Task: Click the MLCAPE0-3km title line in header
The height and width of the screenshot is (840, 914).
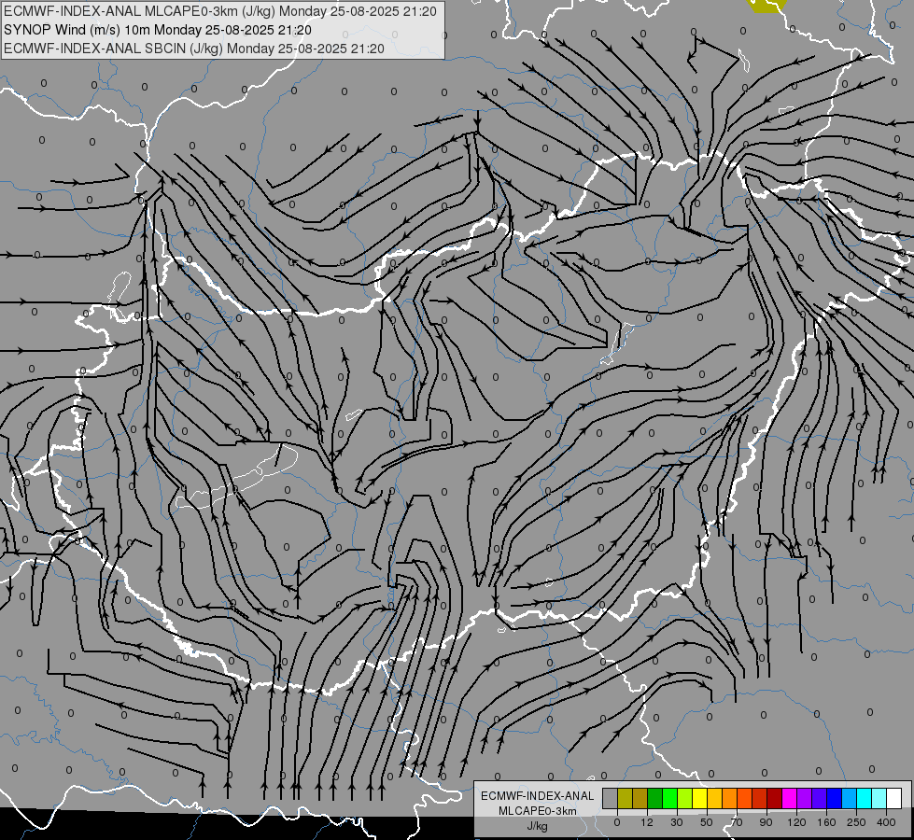Action: click(x=220, y=11)
